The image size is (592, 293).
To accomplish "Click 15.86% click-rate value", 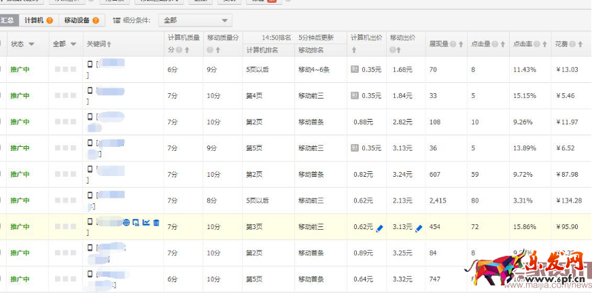I will [525, 227].
